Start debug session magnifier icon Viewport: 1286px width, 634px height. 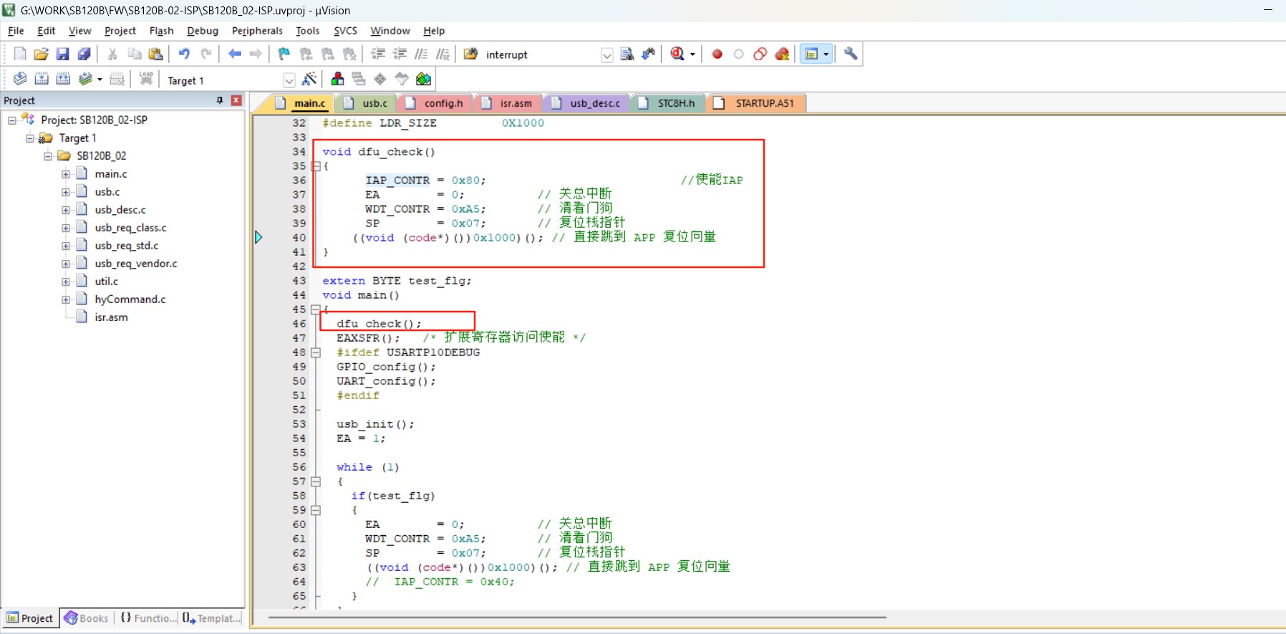(677, 54)
